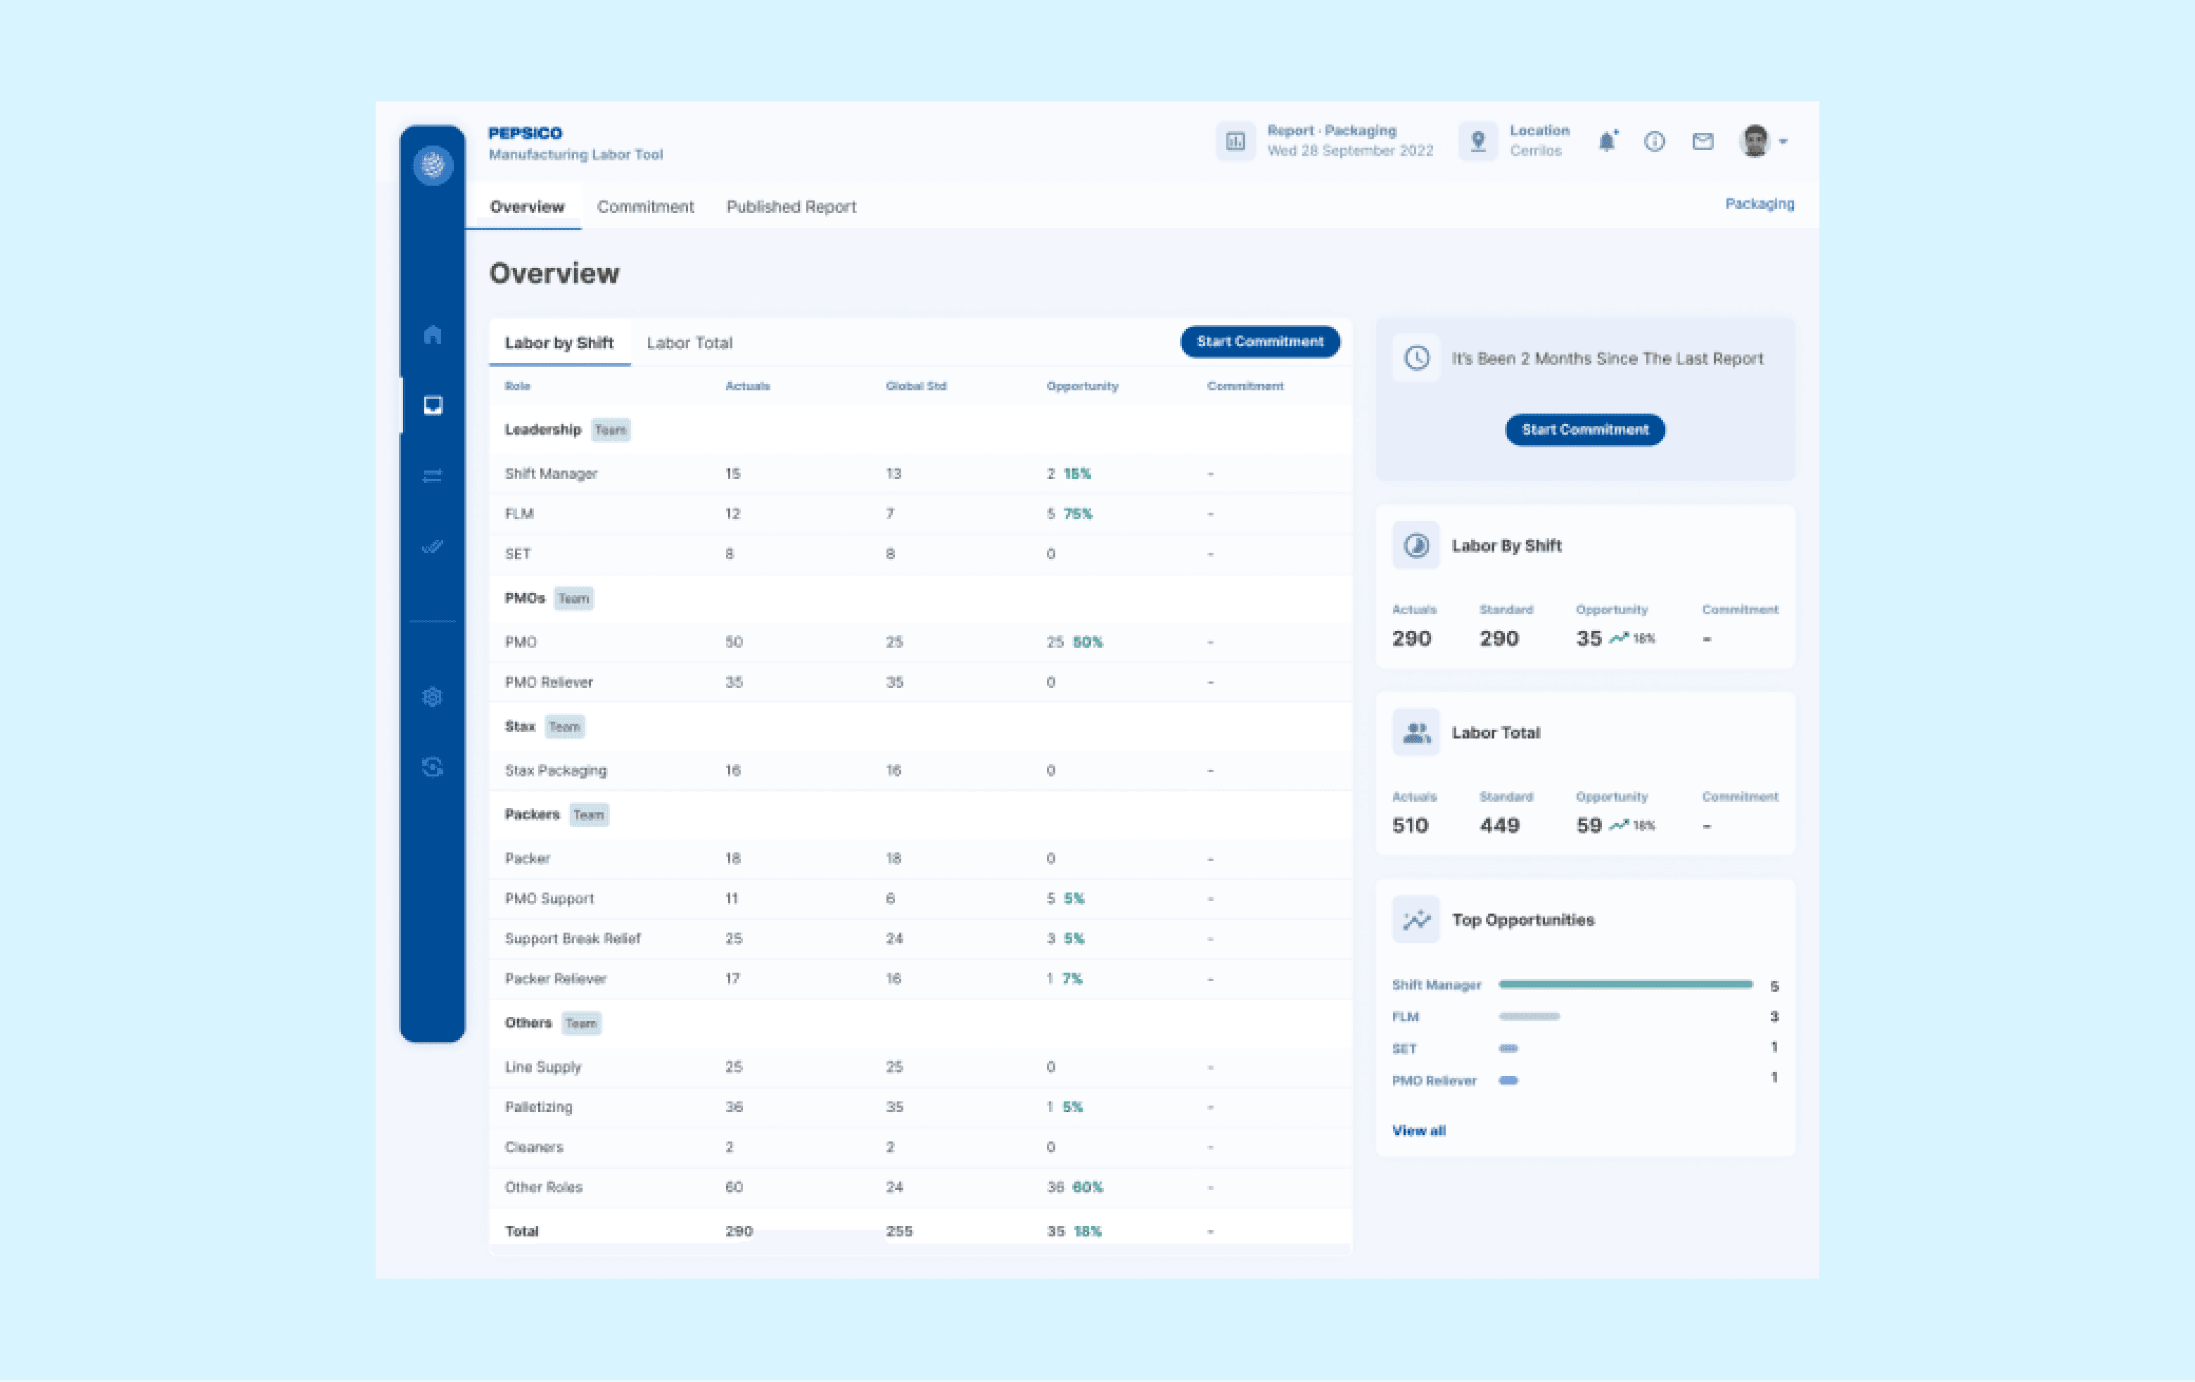Expand the user profile dropdown arrow
Viewport: 2195px width, 1382px height.
[x=1783, y=142]
